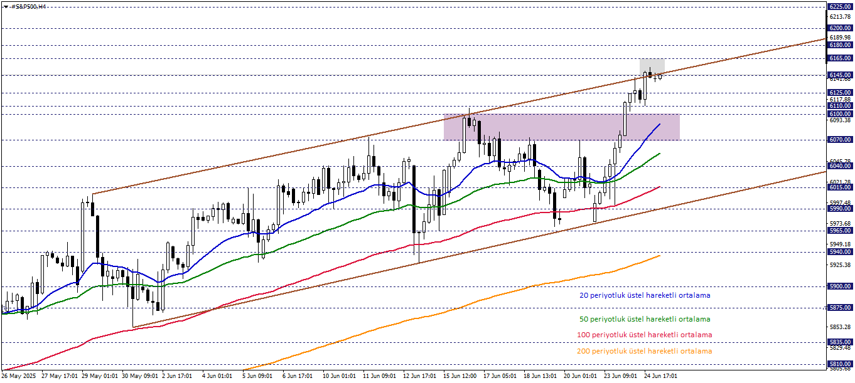The height and width of the screenshot is (383, 855).
Task: Select the 5940.00 price level label
Action: click(840, 252)
